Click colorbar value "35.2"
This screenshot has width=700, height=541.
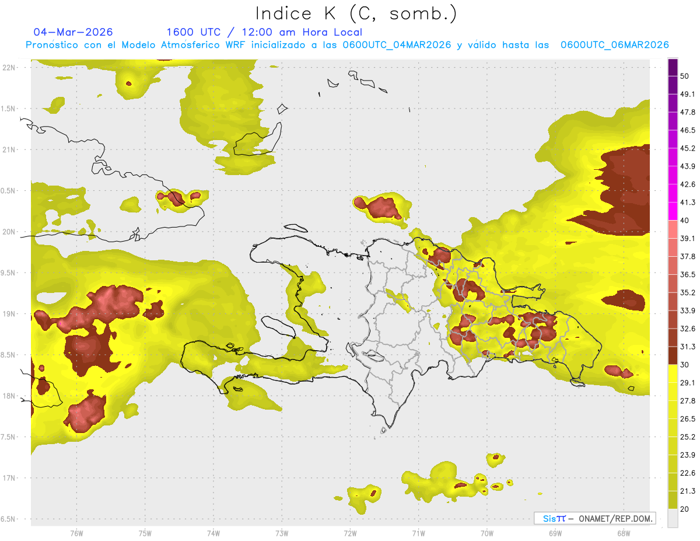point(688,292)
